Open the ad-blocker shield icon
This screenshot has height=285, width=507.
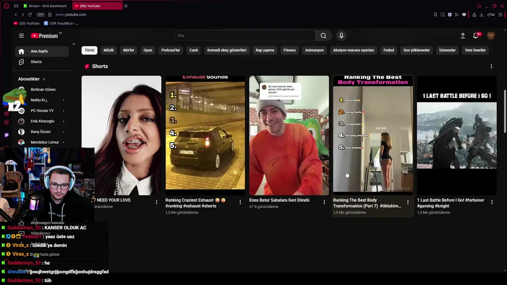[x=450, y=15]
